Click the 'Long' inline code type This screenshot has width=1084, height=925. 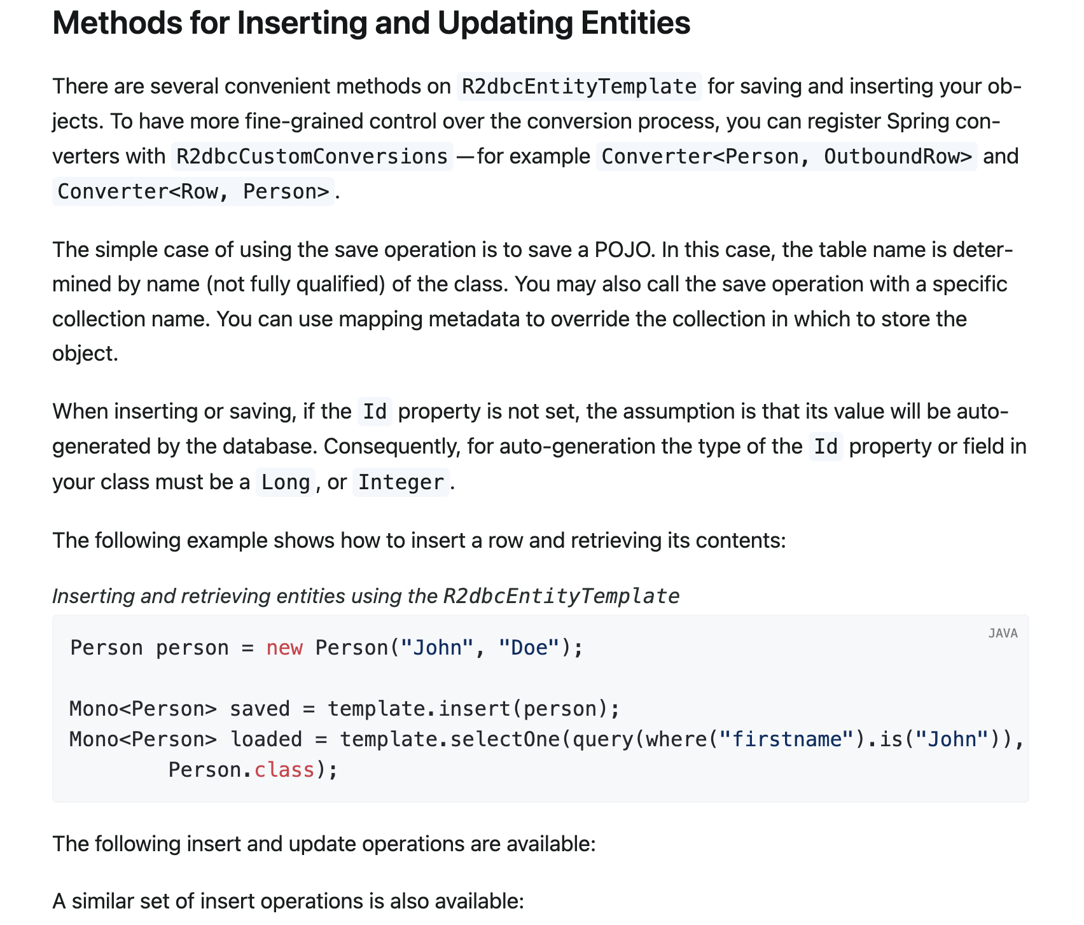pyautogui.click(x=285, y=482)
